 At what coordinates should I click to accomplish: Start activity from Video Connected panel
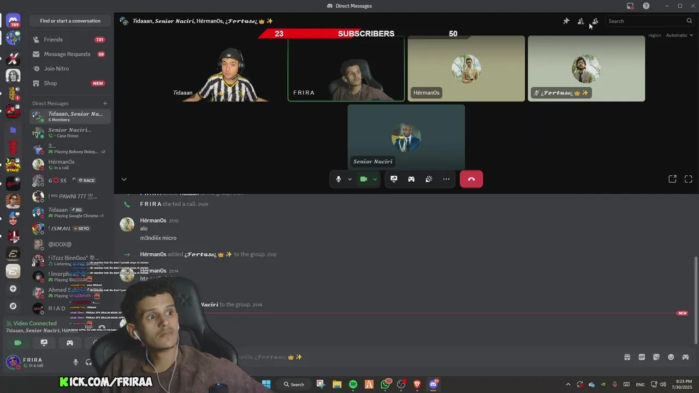(x=70, y=343)
